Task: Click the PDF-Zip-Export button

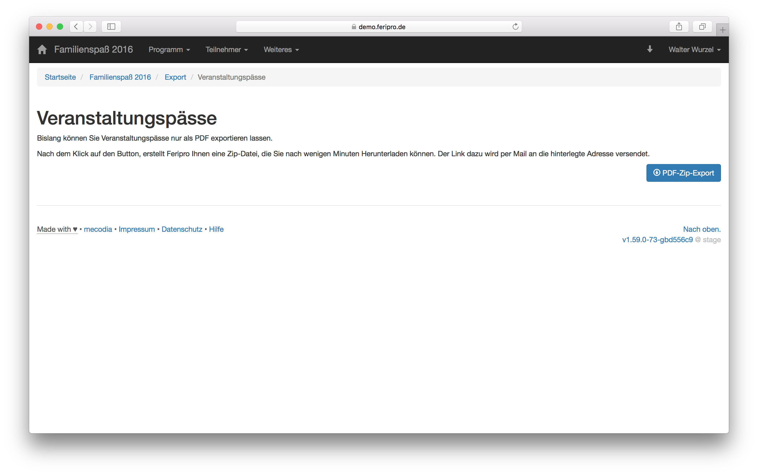Action: coord(683,173)
